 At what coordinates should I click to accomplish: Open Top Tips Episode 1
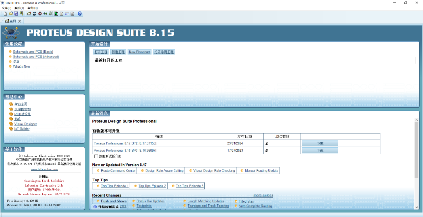click(115, 186)
